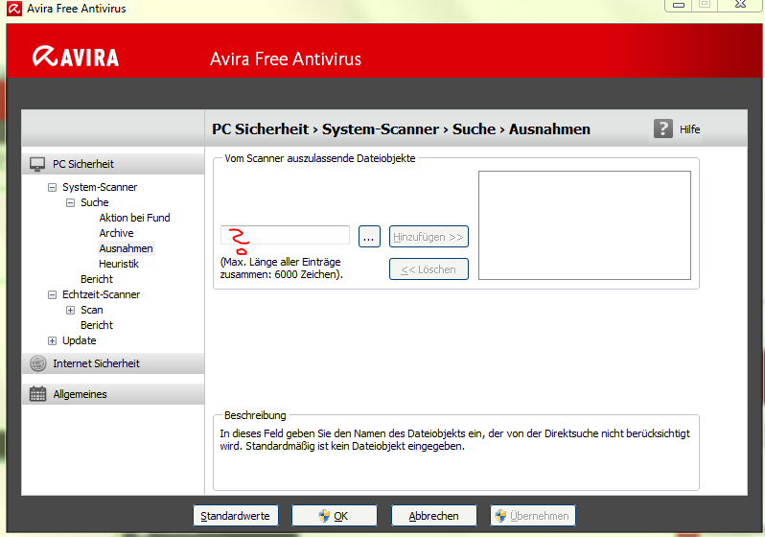The image size is (765, 537).
Task: Click the Standardwerte button
Action: click(236, 516)
